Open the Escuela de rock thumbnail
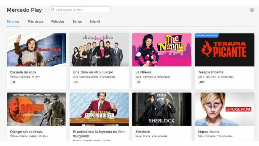The width and height of the screenshot is (259, 146). click(x=36, y=50)
